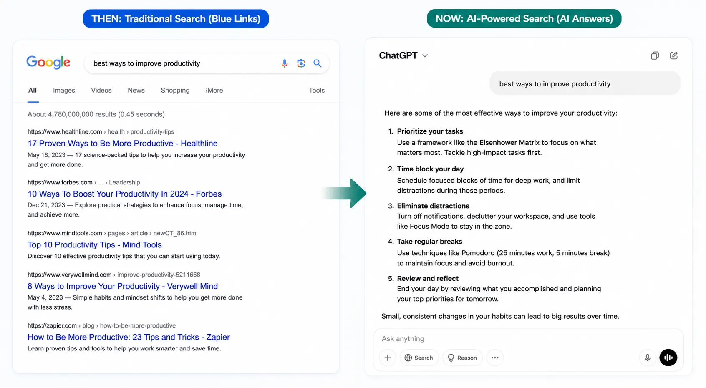
Task: Start ChatGPT voice mode with the black circle button
Action: click(x=668, y=358)
